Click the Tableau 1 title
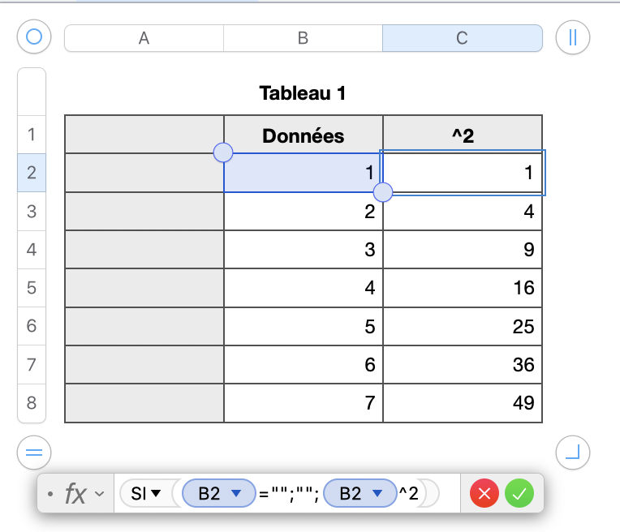The image size is (620, 532). point(303,93)
